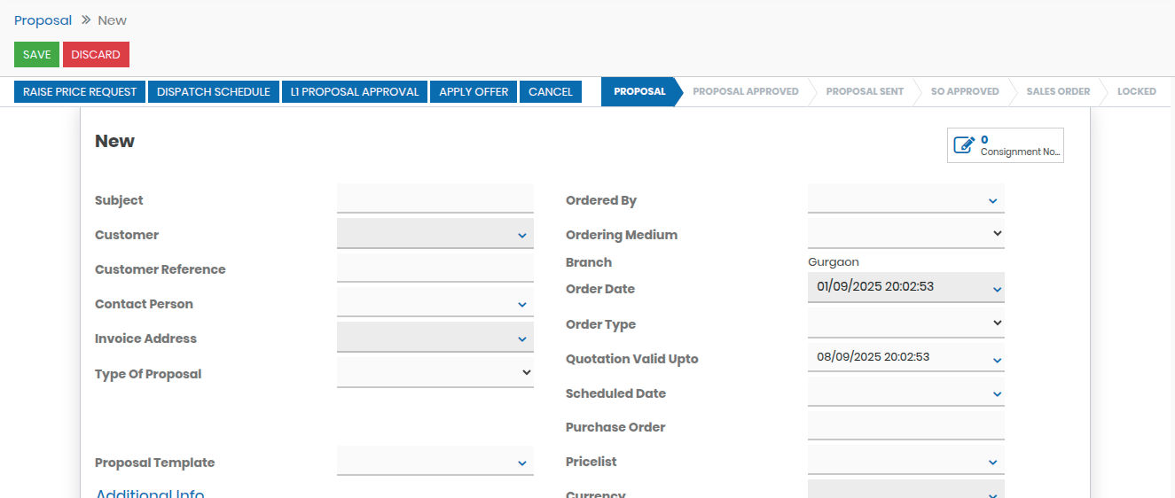
Task: Expand the Customer dropdown
Action: tap(522, 236)
